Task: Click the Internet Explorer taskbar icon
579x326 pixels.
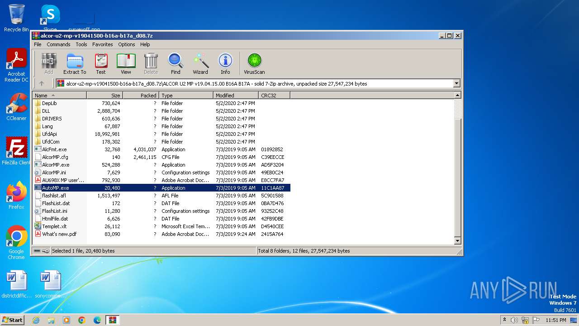Action: click(36, 320)
